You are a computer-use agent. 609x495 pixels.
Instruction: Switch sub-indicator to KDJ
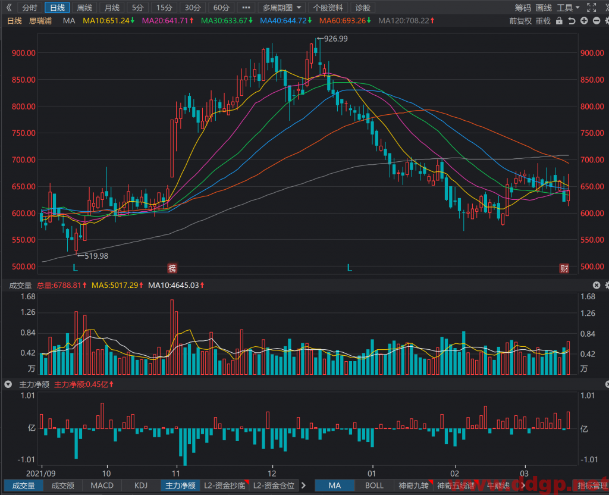(x=141, y=485)
